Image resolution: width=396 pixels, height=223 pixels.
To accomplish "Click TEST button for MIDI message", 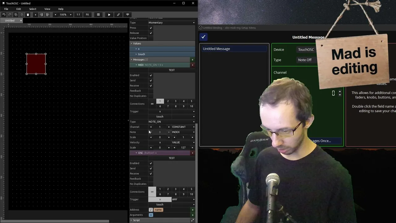I will click(172, 70).
